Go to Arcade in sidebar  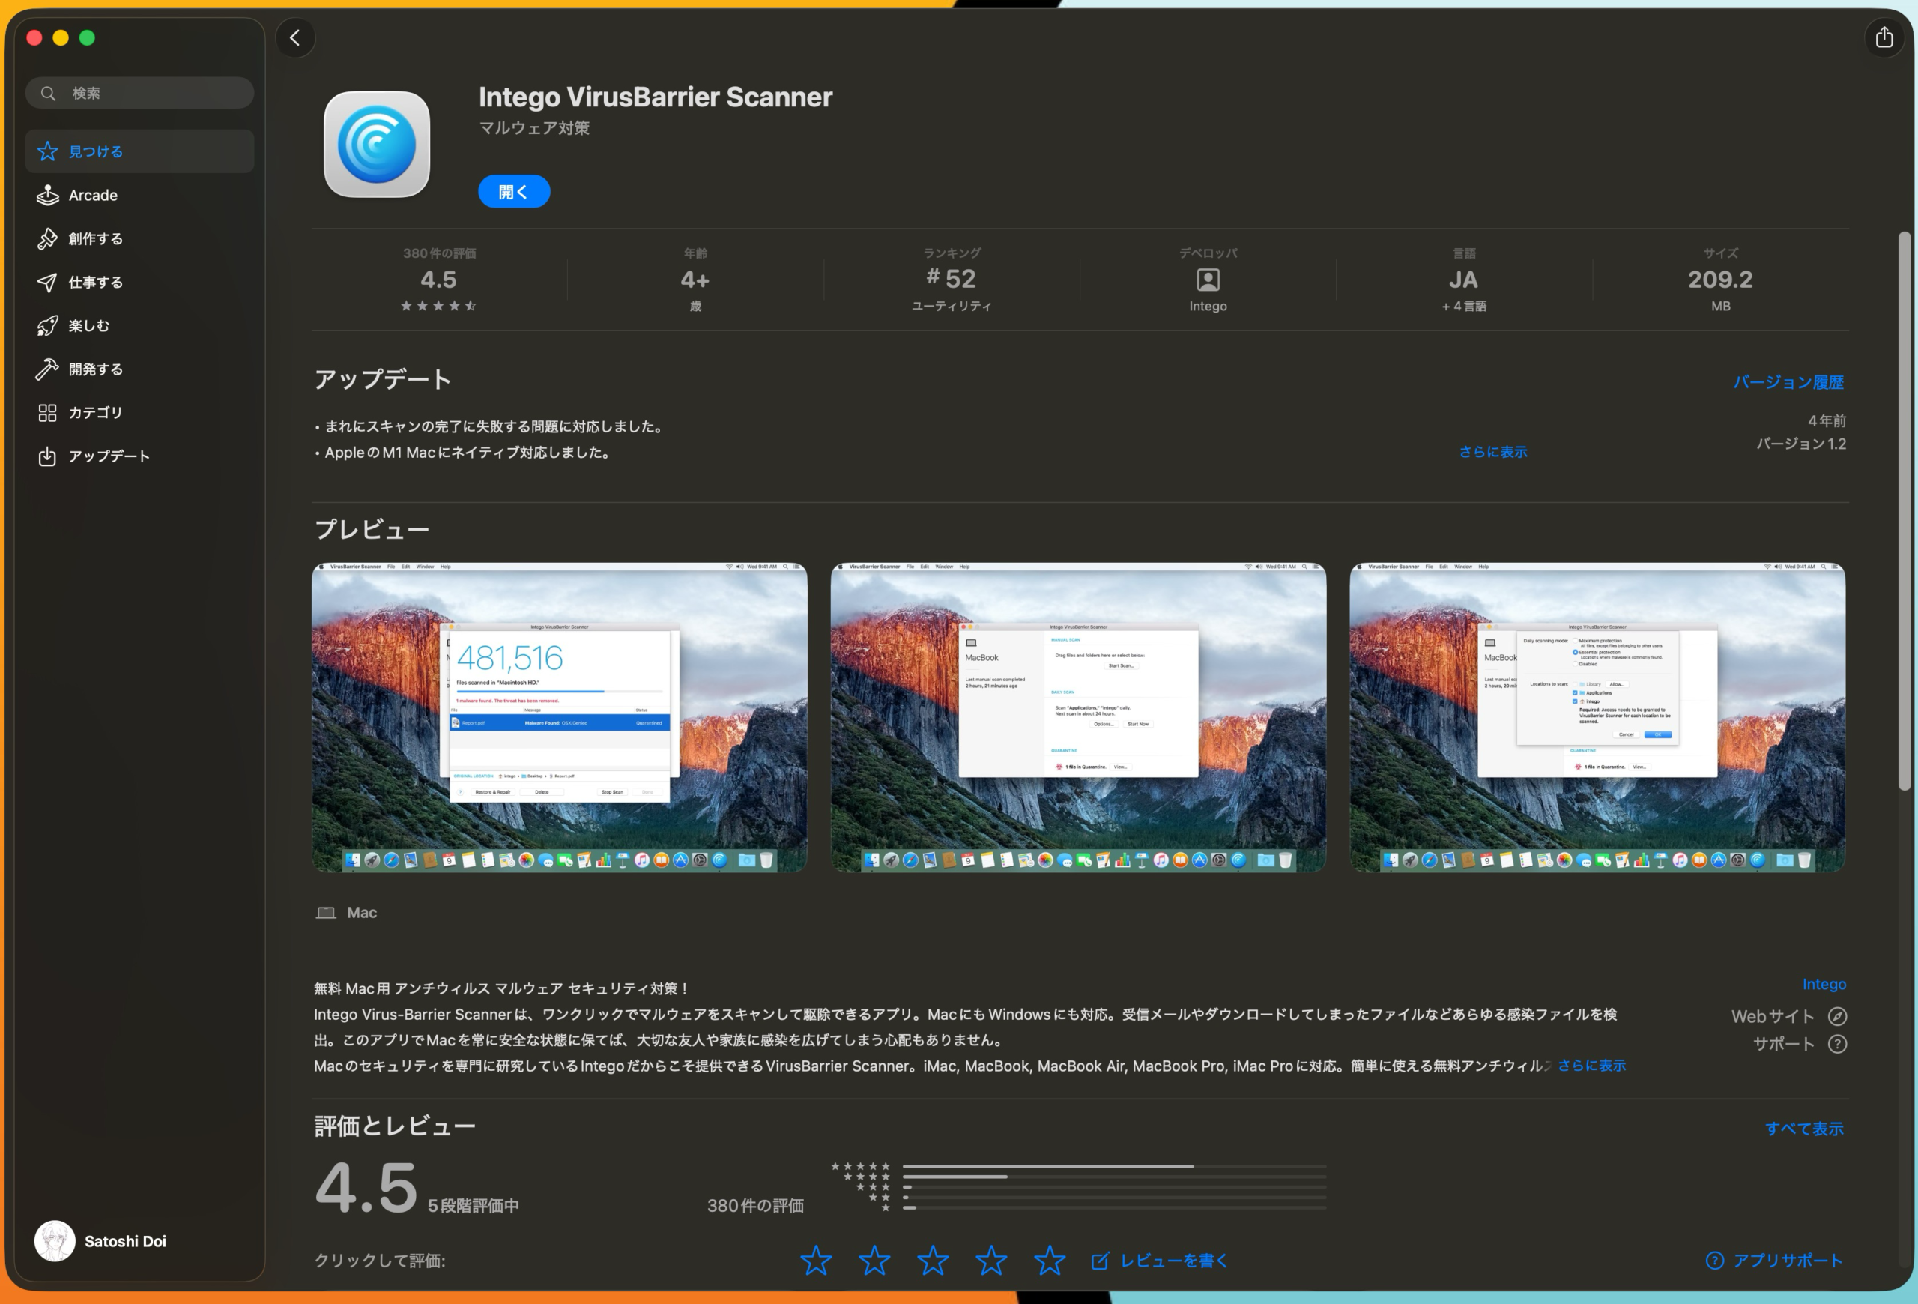pos(92,196)
